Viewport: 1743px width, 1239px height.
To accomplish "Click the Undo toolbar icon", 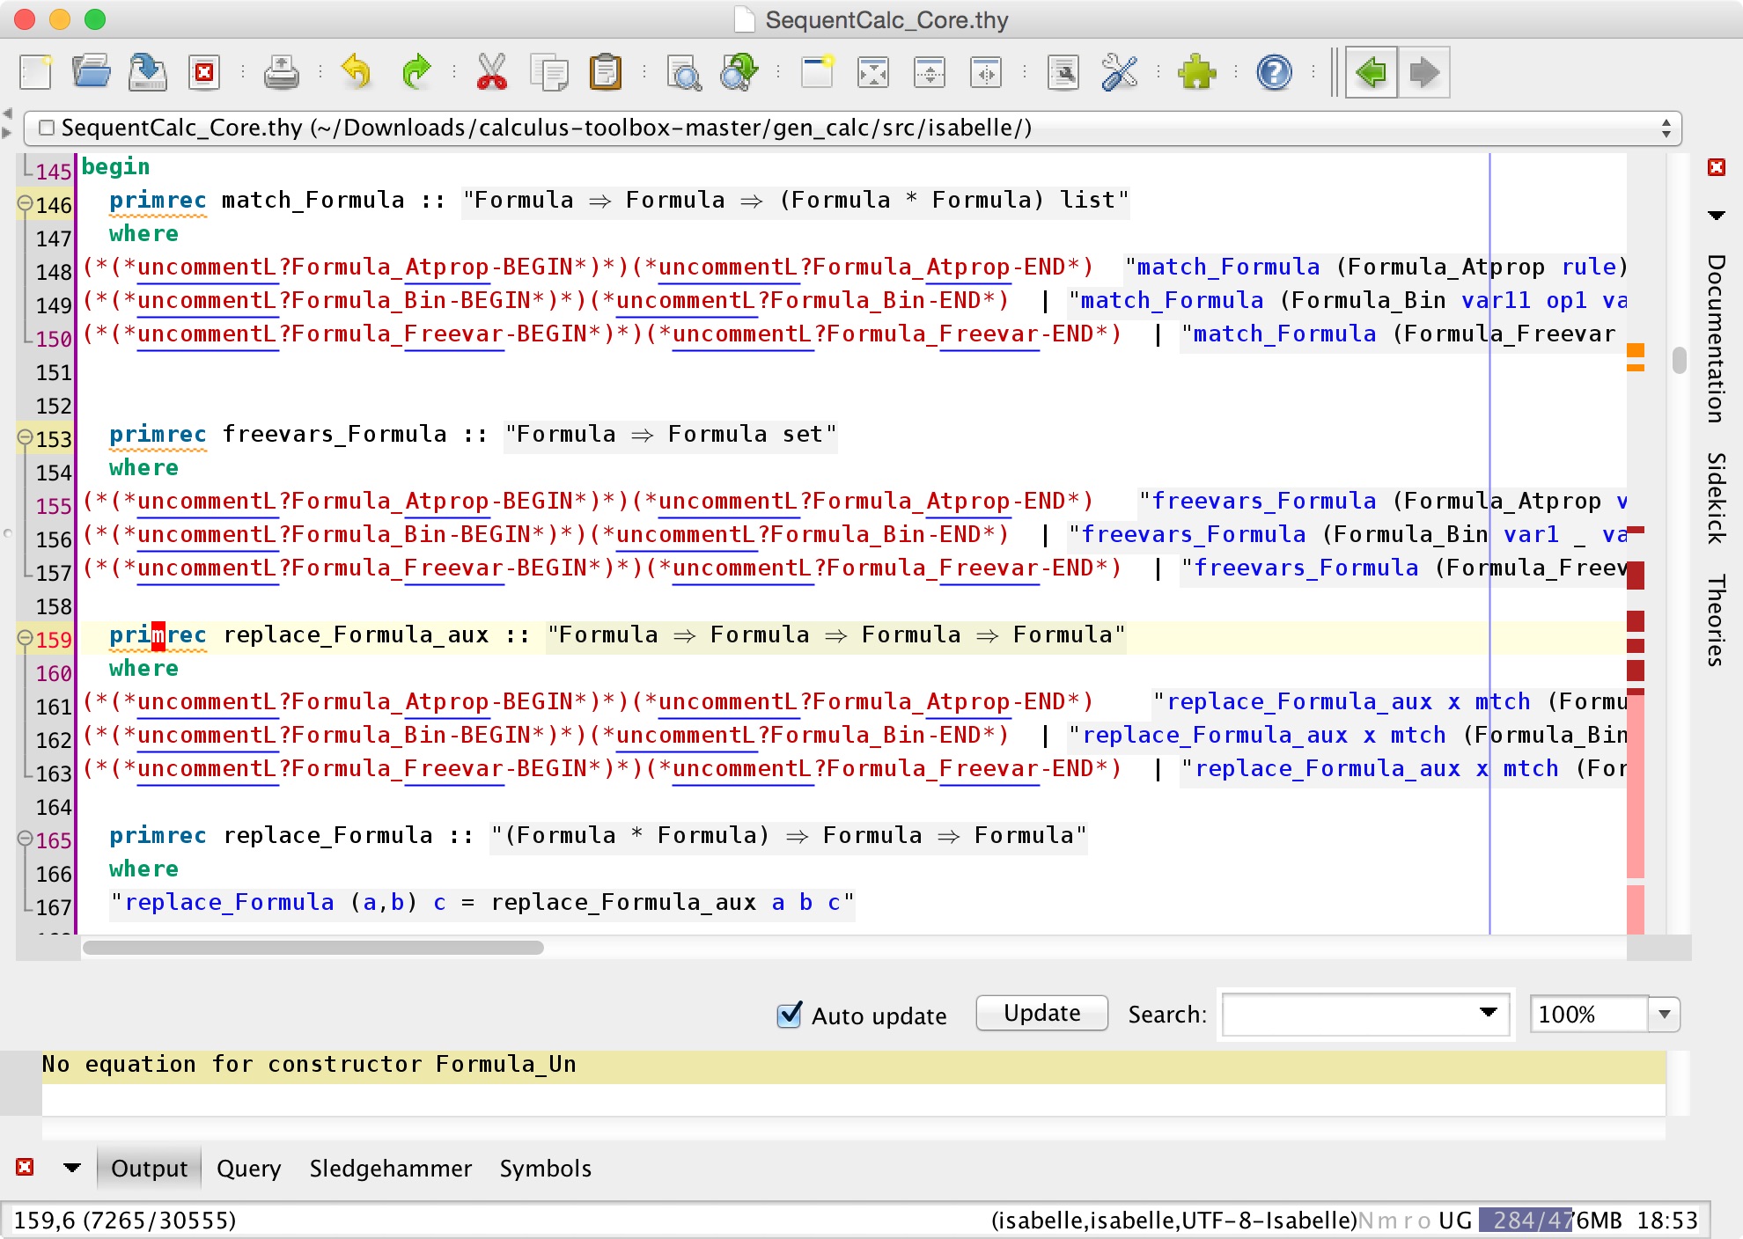I will pyautogui.click(x=354, y=72).
